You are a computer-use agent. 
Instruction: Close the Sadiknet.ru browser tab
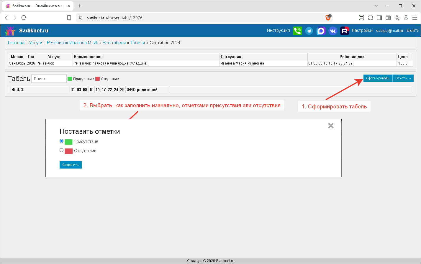[69, 6]
